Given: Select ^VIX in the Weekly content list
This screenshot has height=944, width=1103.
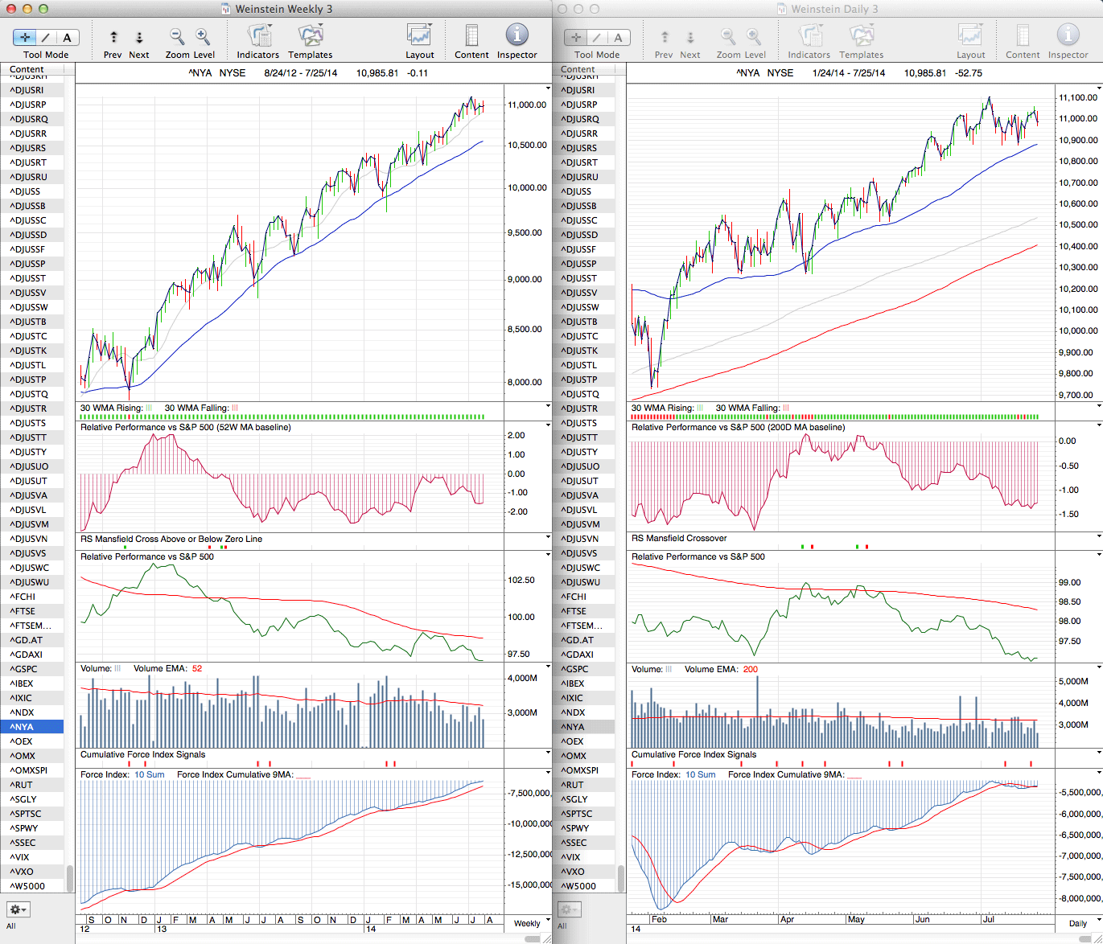Looking at the screenshot, I should (x=20, y=857).
